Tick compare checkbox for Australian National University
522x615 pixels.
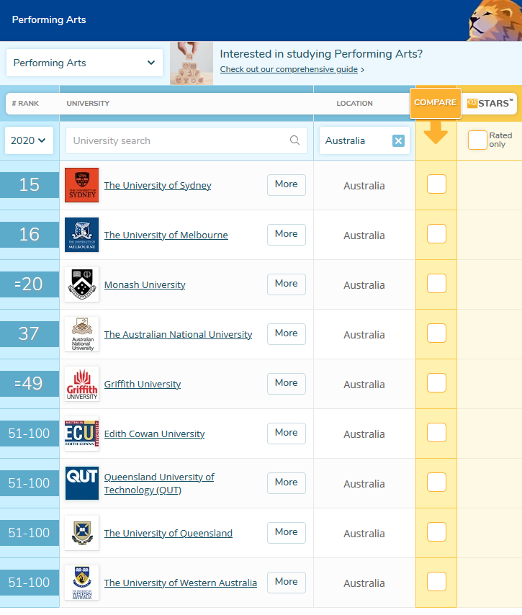point(436,333)
